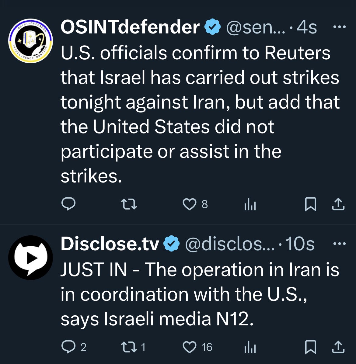Open the JUST IN Iran operation tweet text

point(200,294)
